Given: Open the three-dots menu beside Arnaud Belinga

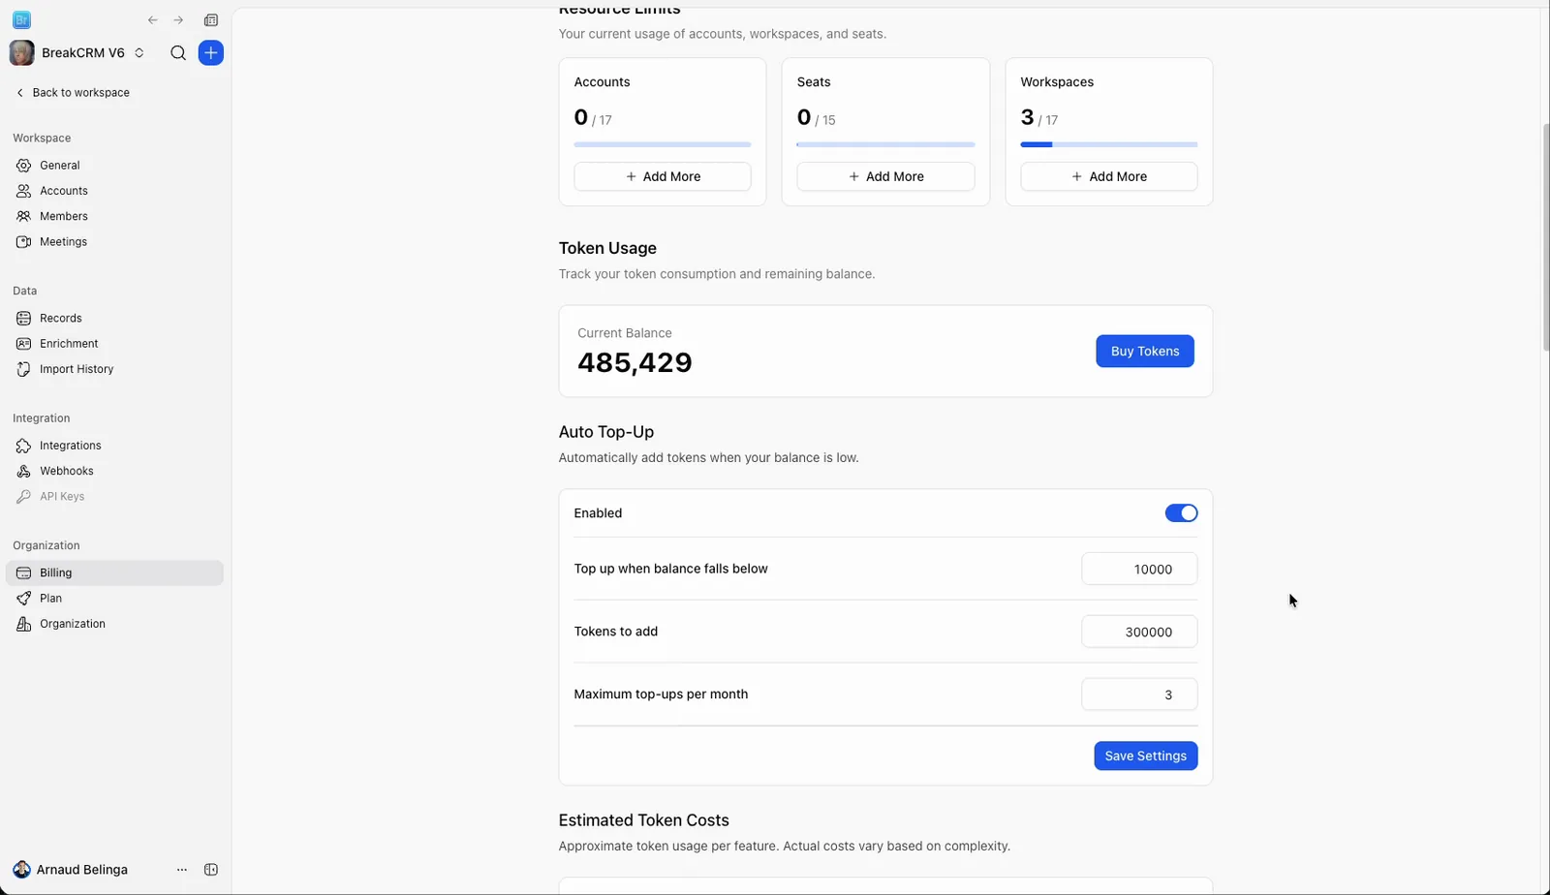Looking at the screenshot, I should click(x=182, y=870).
